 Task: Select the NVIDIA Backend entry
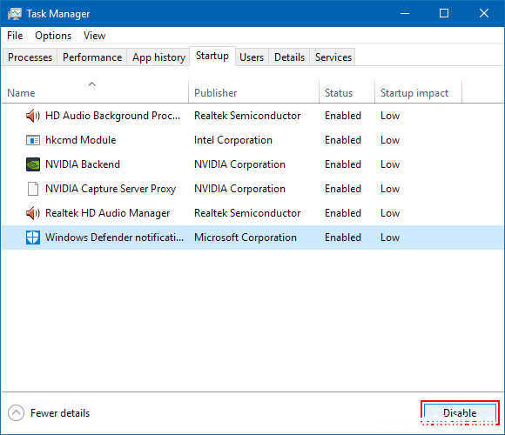252,164
